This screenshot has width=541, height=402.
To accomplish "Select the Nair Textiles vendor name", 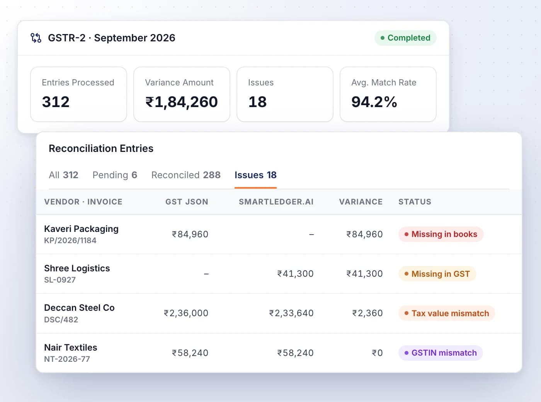I will [71, 347].
